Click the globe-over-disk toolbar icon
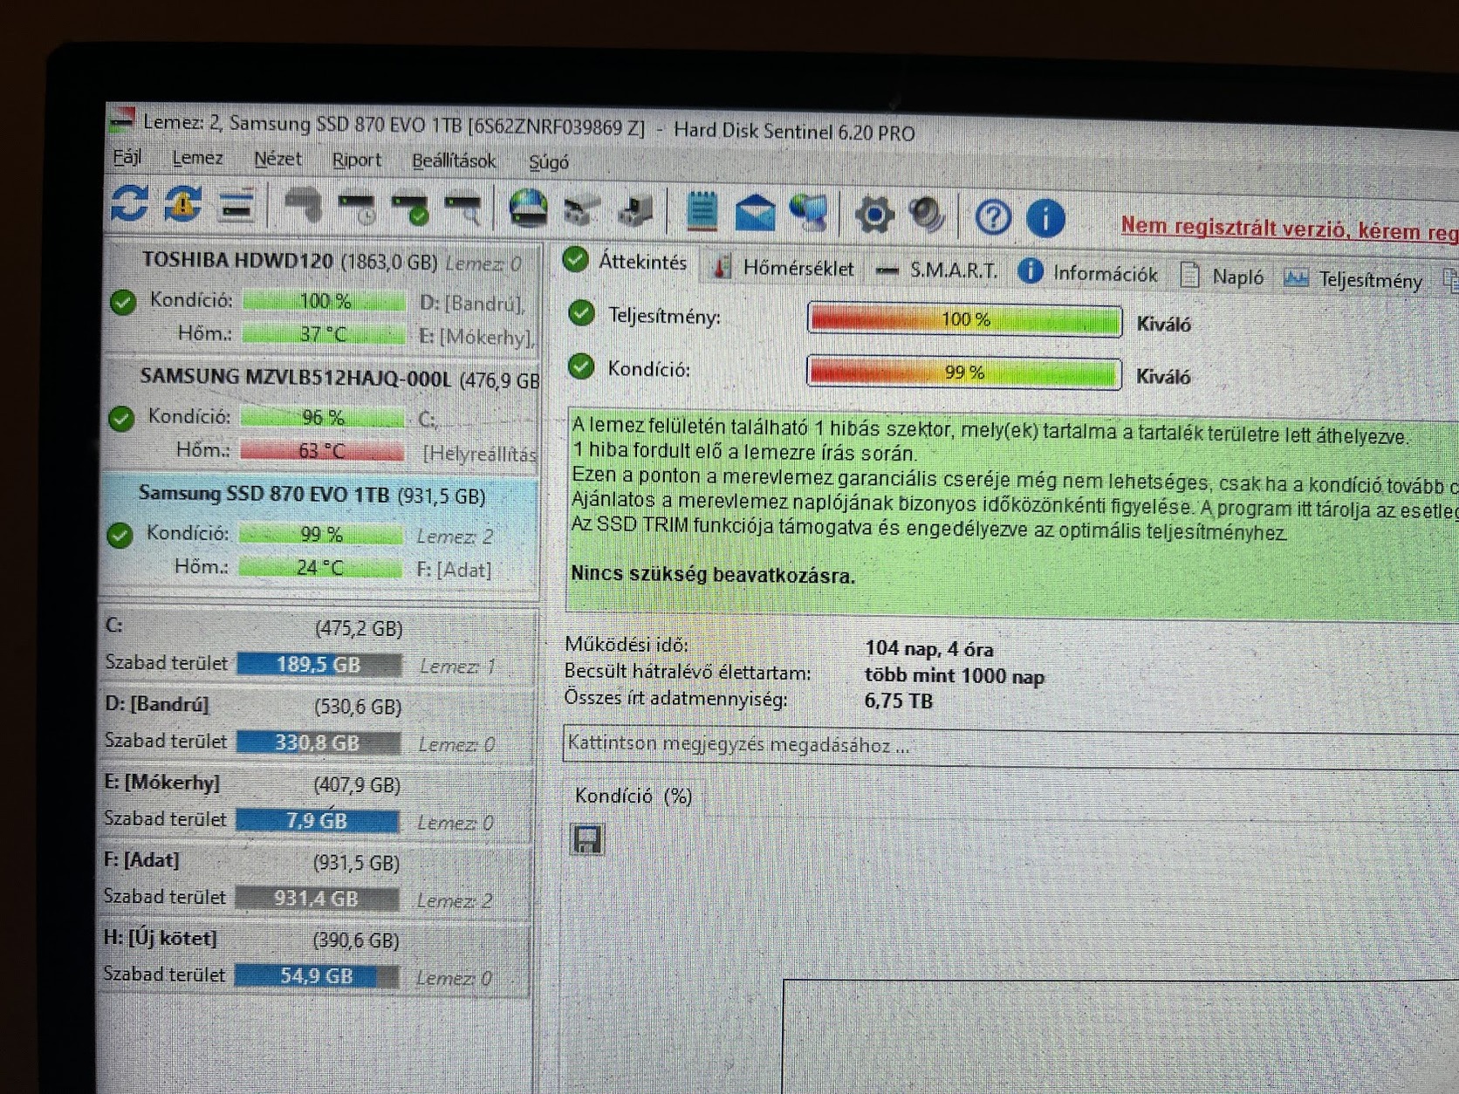Viewport: 1459px width, 1094px height. [528, 210]
